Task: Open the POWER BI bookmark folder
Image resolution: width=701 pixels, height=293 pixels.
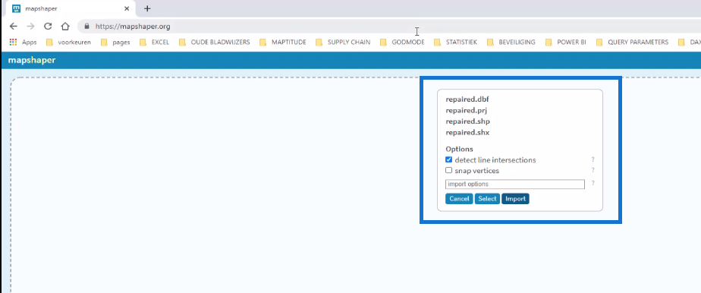Action: click(x=565, y=42)
